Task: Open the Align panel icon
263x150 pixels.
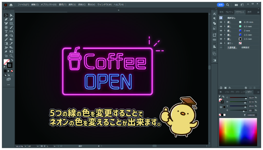Action: [x=214, y=47]
